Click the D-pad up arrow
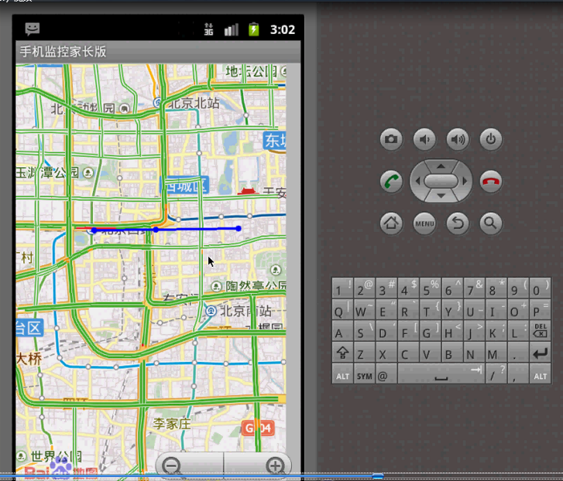This screenshot has height=481, width=563. pos(441,166)
